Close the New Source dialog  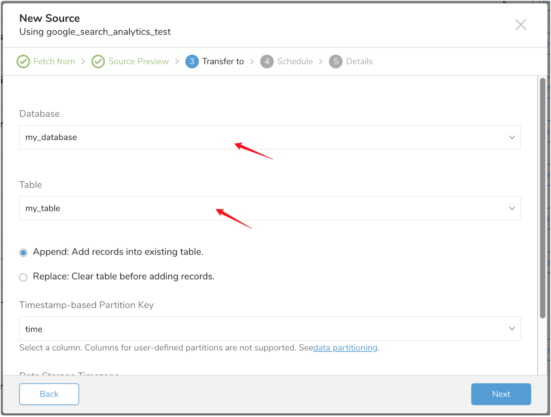(x=520, y=25)
